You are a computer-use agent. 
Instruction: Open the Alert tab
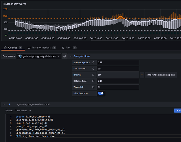(69, 48)
